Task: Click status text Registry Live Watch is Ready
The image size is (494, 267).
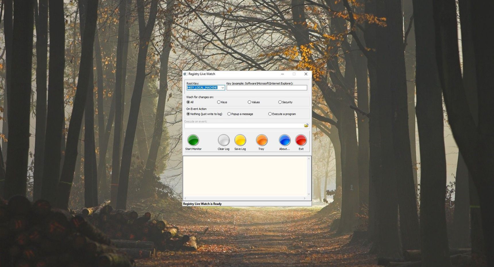Action: point(202,204)
